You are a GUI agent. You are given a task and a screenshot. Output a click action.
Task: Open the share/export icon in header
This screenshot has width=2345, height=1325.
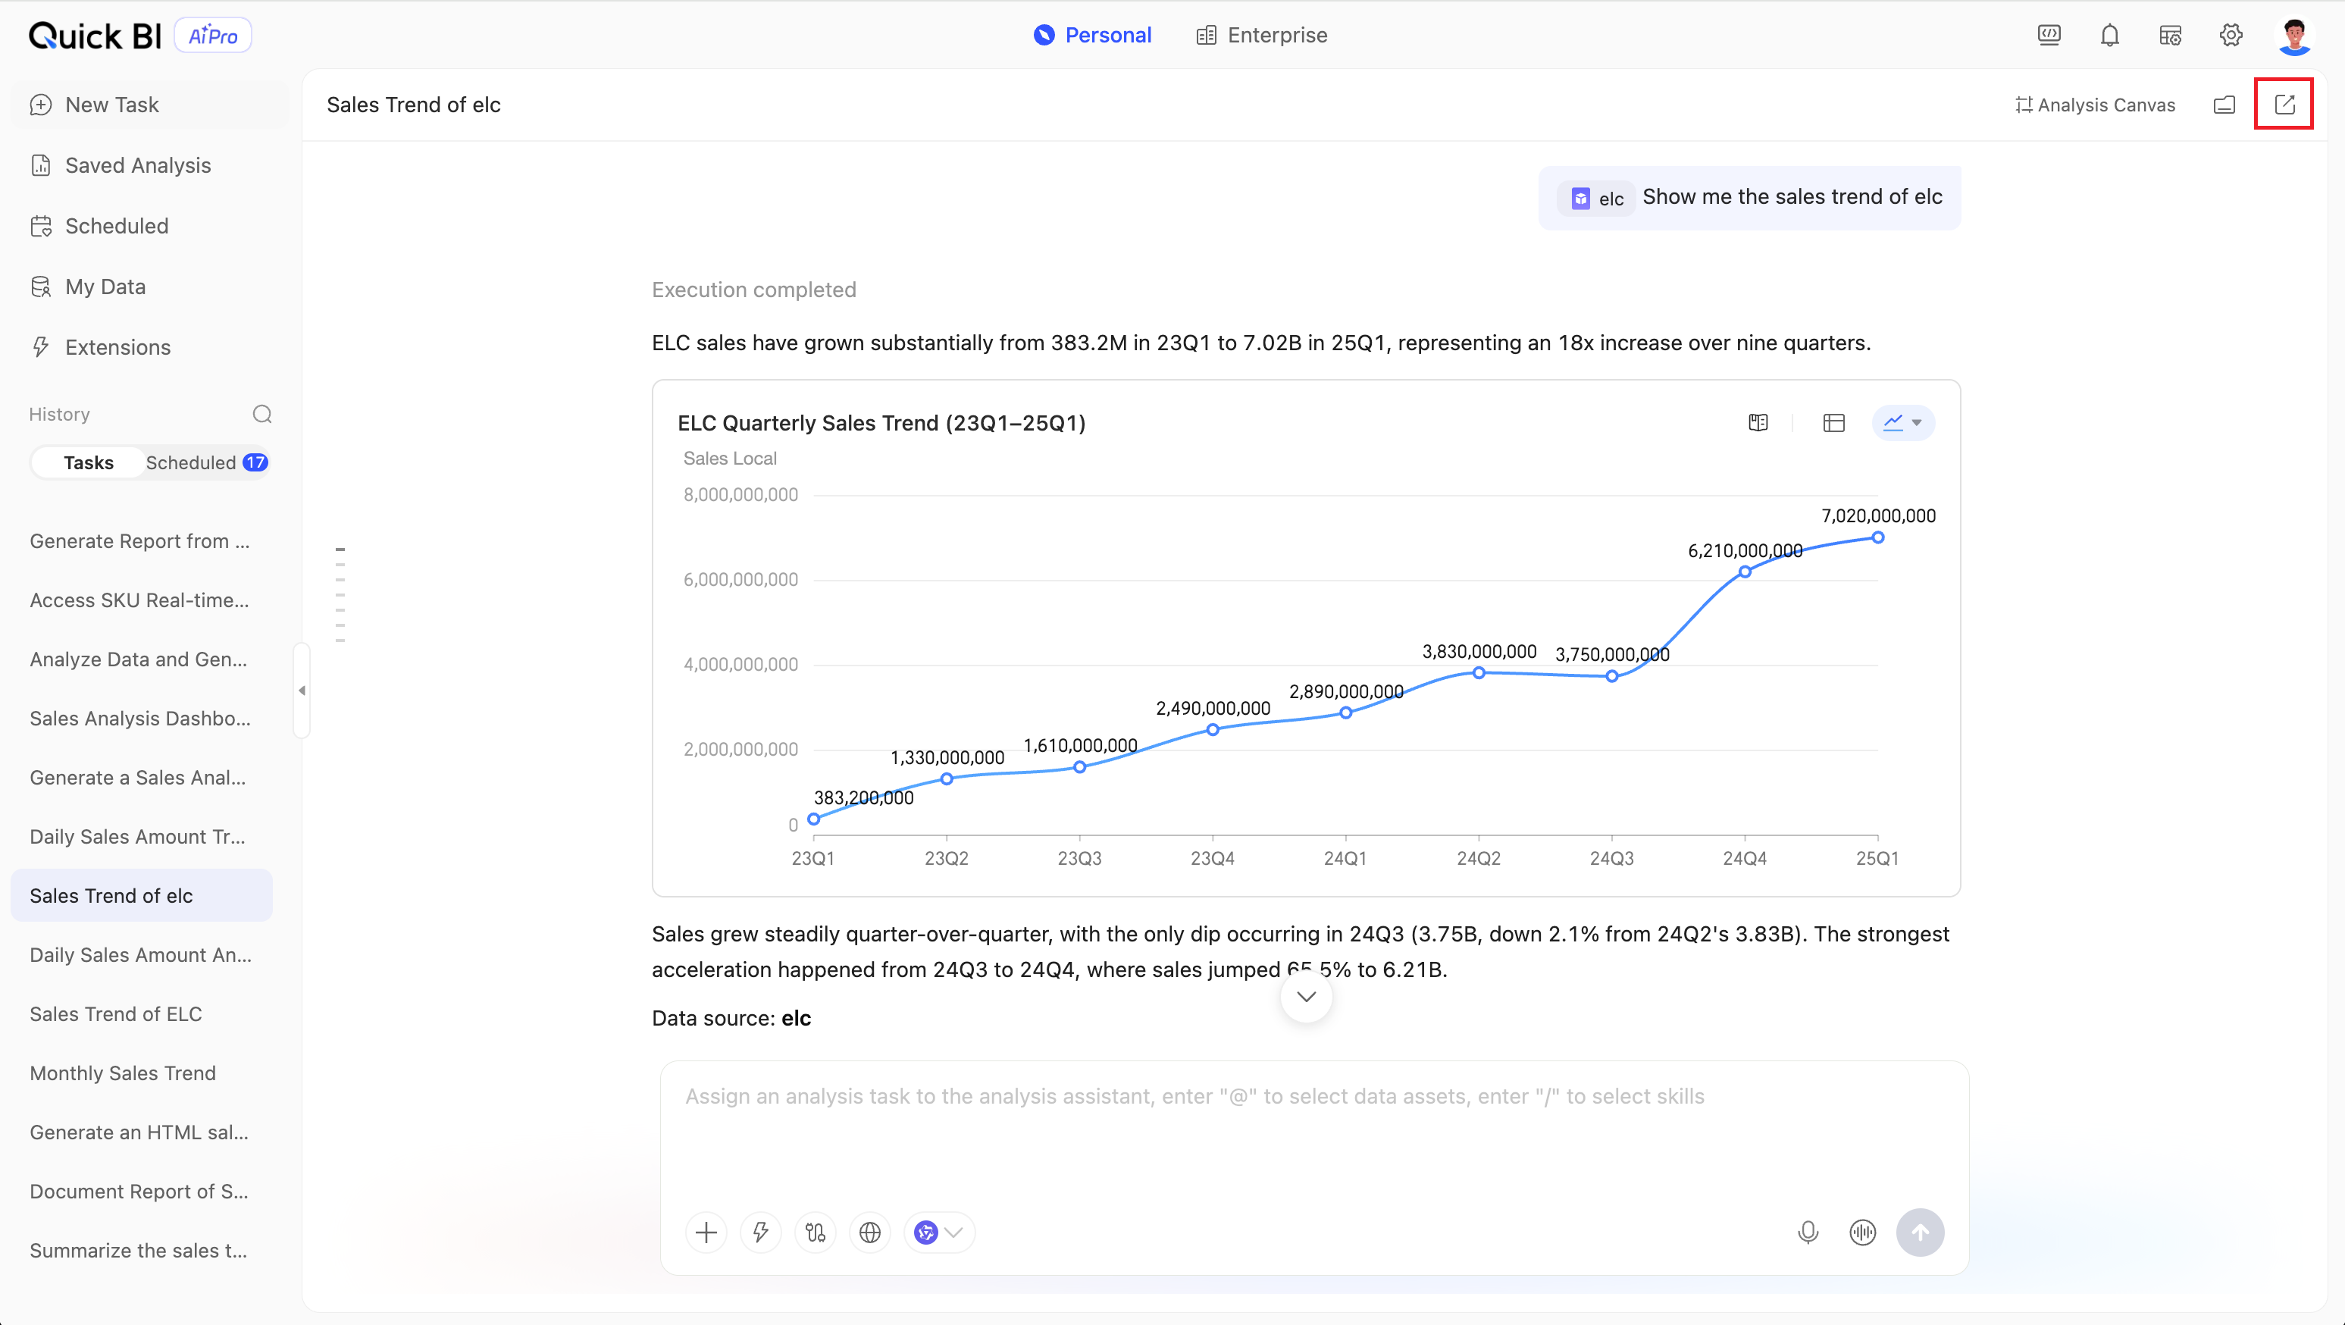click(2284, 105)
